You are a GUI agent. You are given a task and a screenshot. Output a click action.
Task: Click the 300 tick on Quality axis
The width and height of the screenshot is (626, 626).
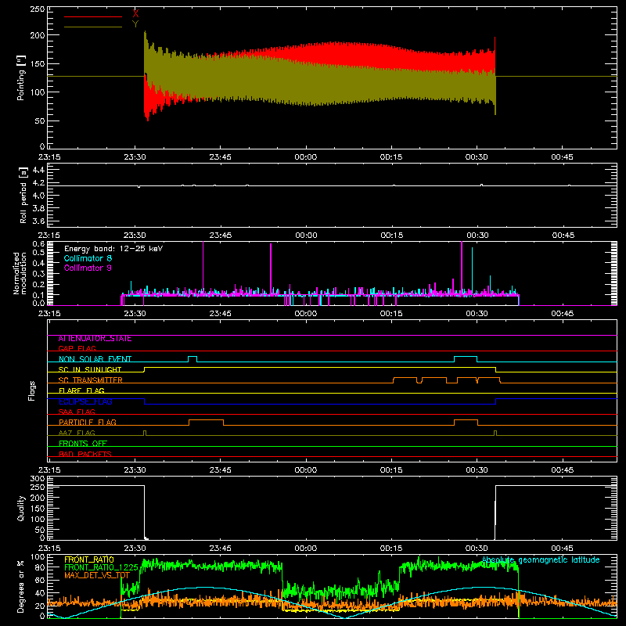pyautogui.click(x=38, y=478)
